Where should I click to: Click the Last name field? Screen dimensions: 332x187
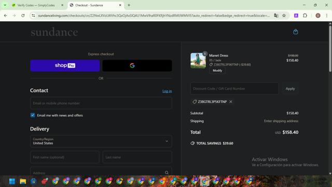(137, 157)
